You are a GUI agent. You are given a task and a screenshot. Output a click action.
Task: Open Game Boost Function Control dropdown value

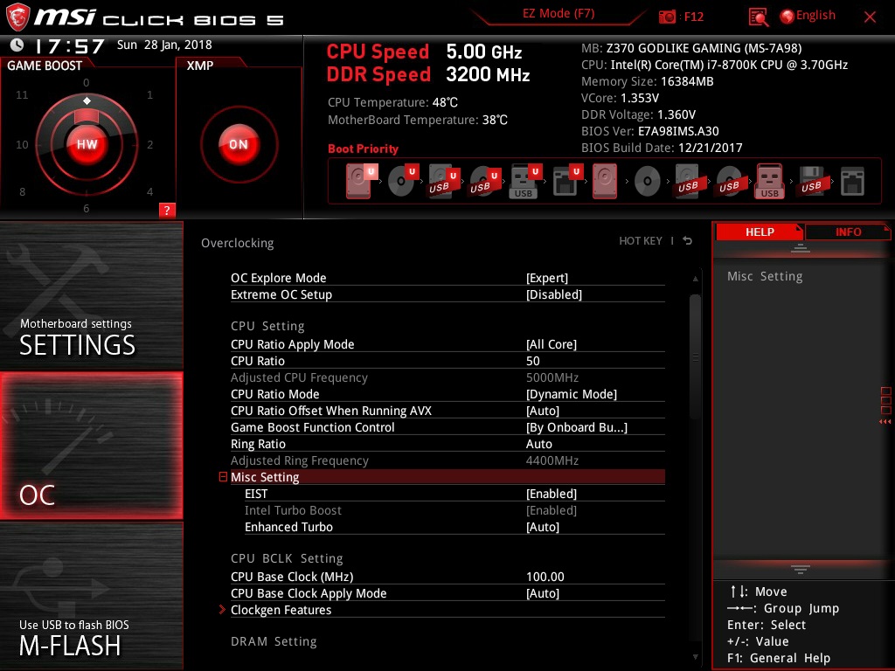577,426
